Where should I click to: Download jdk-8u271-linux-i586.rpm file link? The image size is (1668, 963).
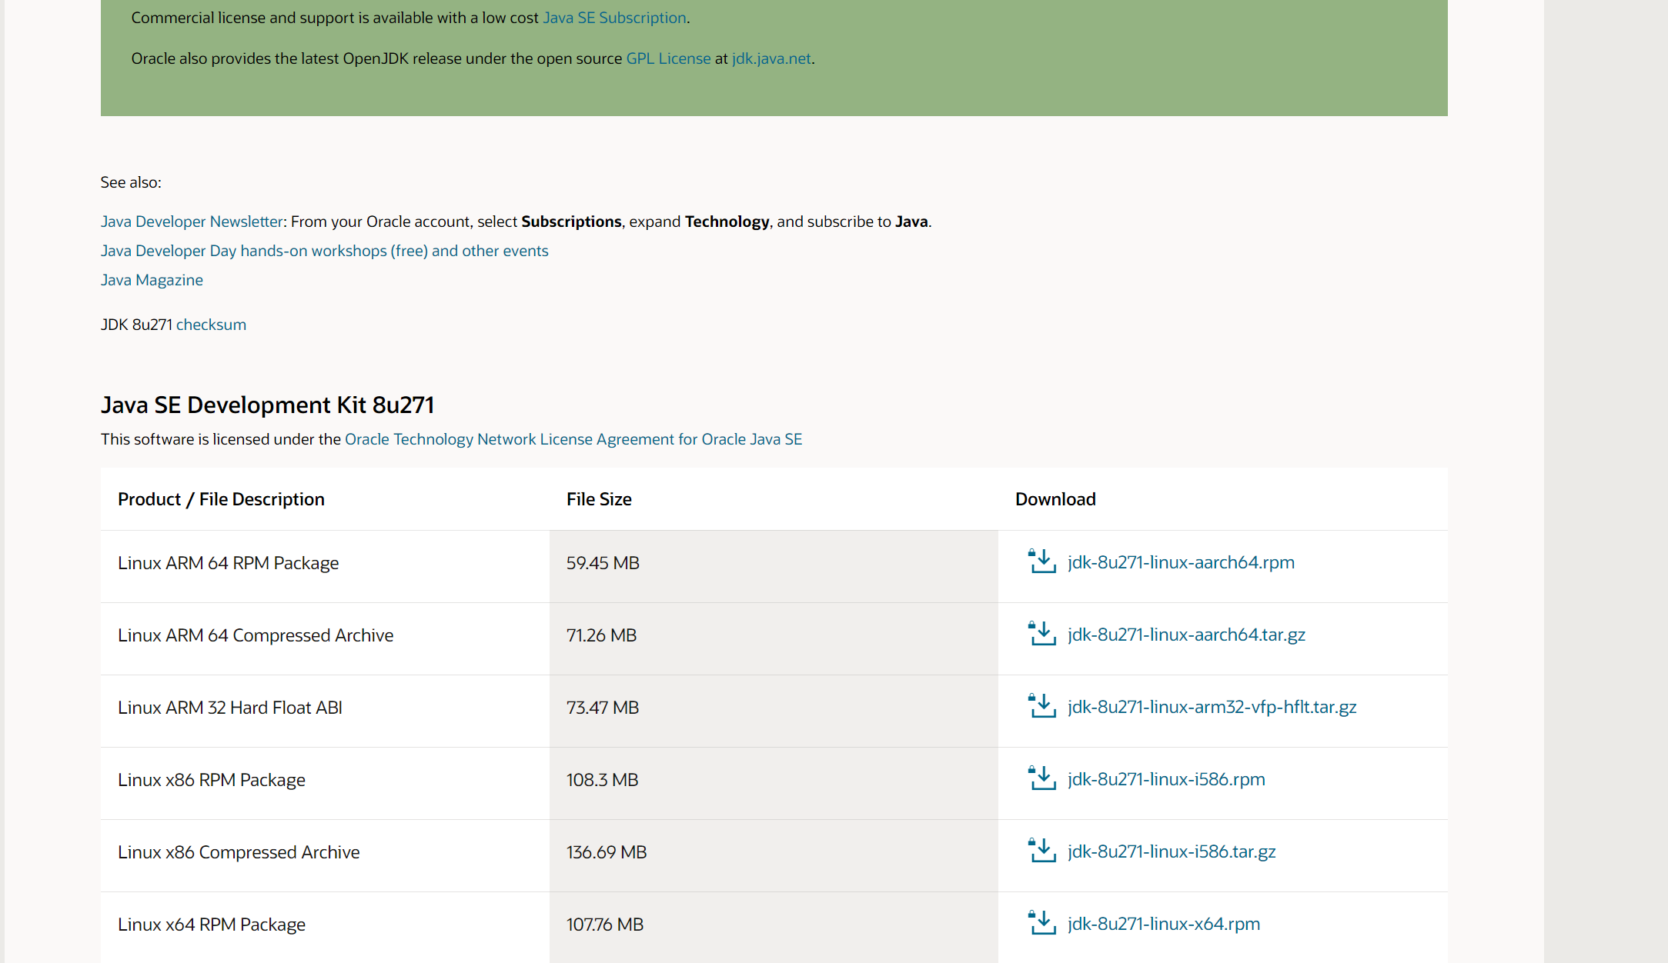point(1166,779)
